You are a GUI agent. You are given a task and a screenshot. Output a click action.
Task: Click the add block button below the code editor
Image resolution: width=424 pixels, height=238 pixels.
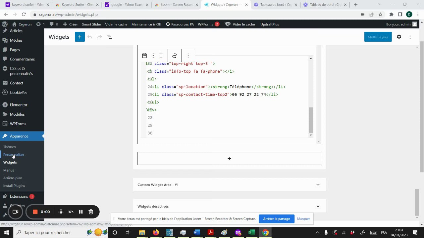229,158
